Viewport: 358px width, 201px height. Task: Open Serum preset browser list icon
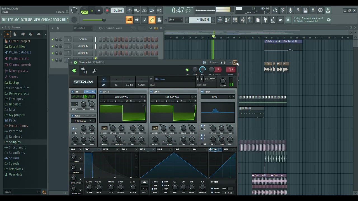[206, 79]
